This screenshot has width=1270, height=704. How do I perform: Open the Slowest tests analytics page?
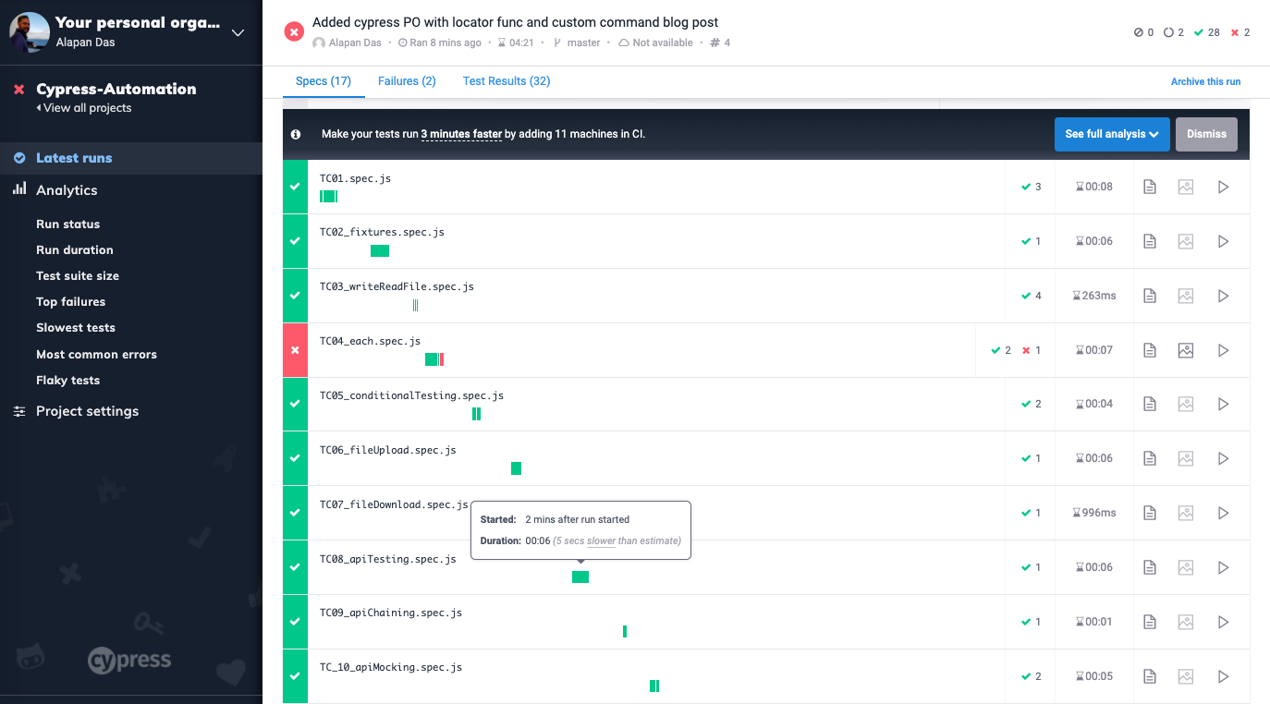[76, 328]
